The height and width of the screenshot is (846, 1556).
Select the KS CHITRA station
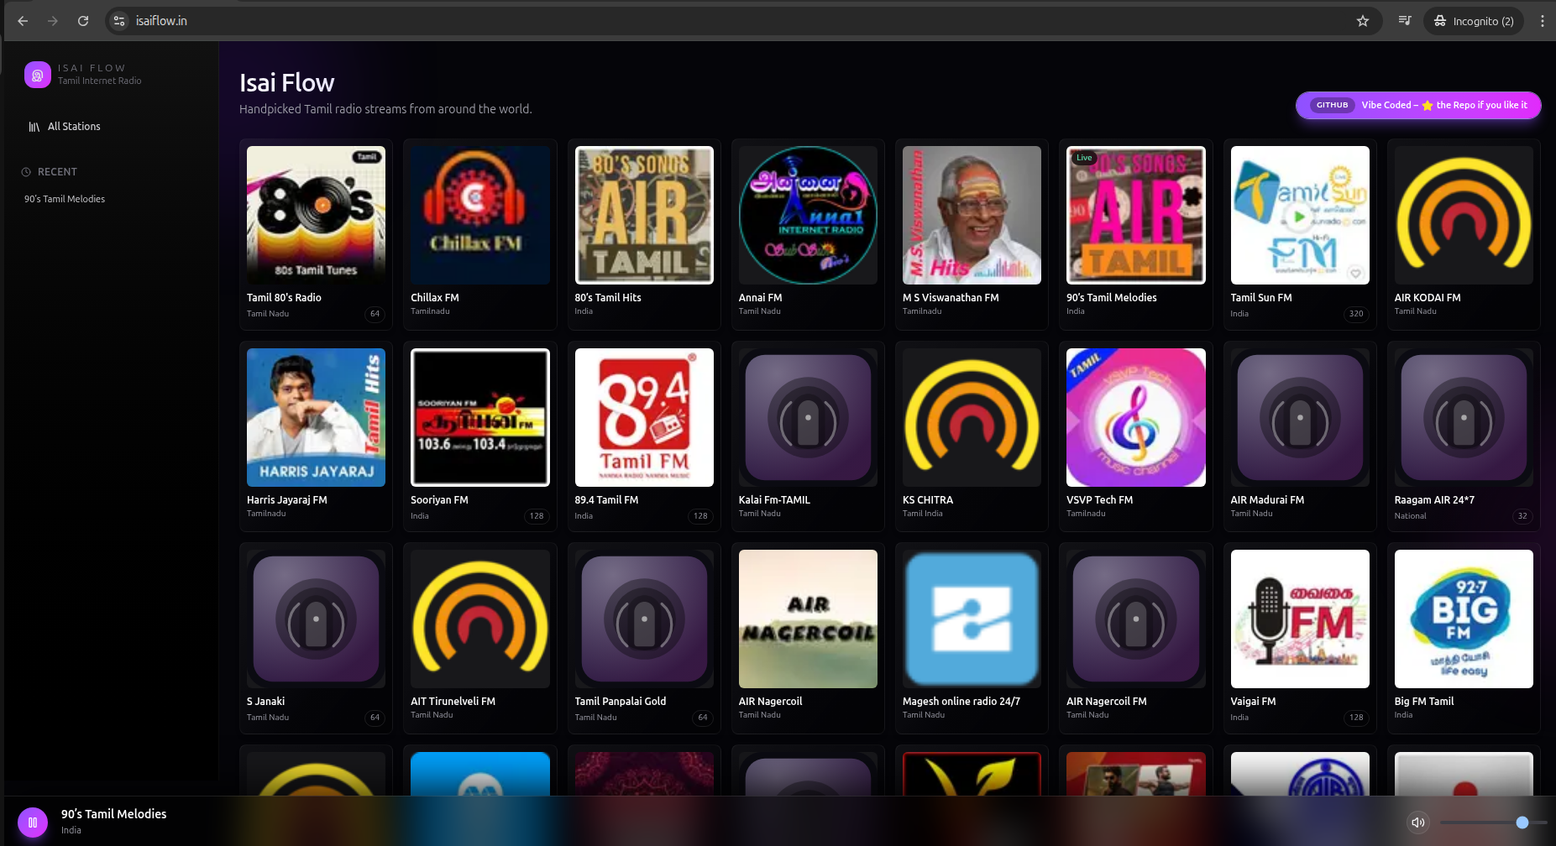[x=972, y=436]
